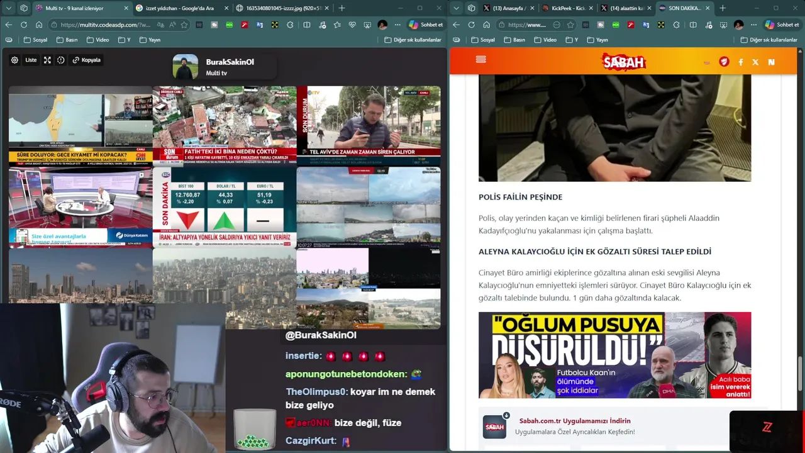Open workspaces icon in the left browser window
This screenshot has height=453, width=805.
coord(24,8)
